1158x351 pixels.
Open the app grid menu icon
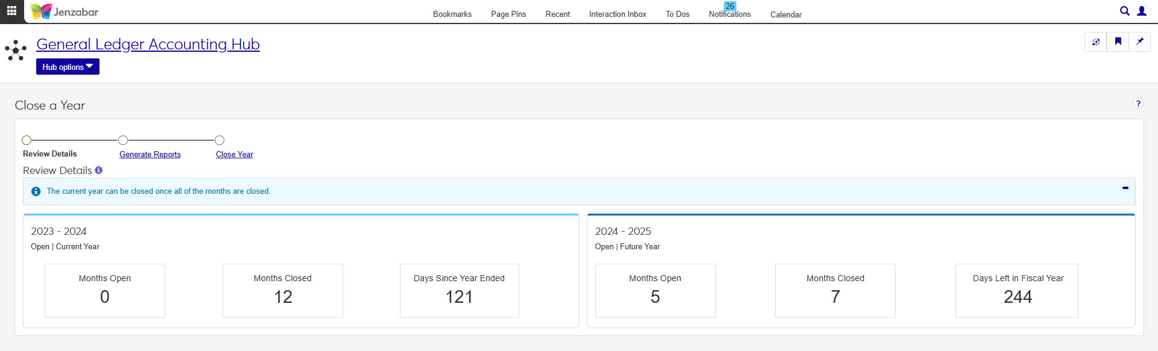11,11
